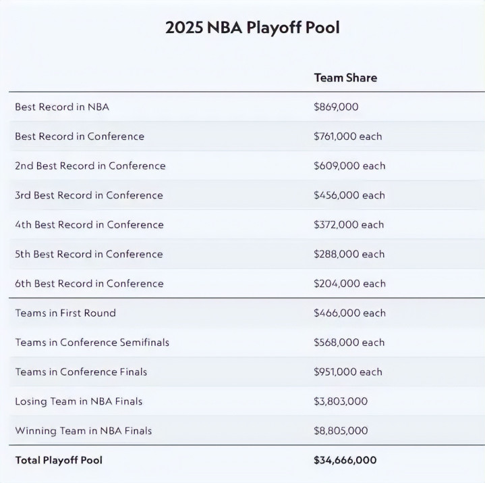Click '3rd Best Record in Conference' label
This screenshot has width=485, height=483.
coord(89,195)
